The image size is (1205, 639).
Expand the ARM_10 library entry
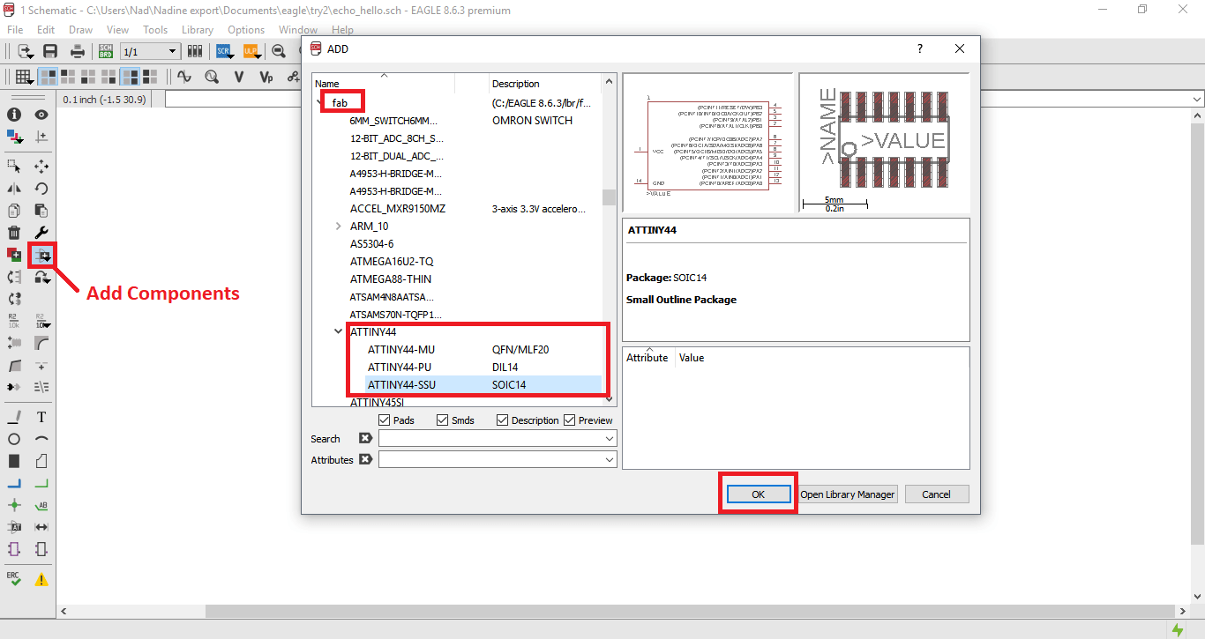tap(339, 227)
